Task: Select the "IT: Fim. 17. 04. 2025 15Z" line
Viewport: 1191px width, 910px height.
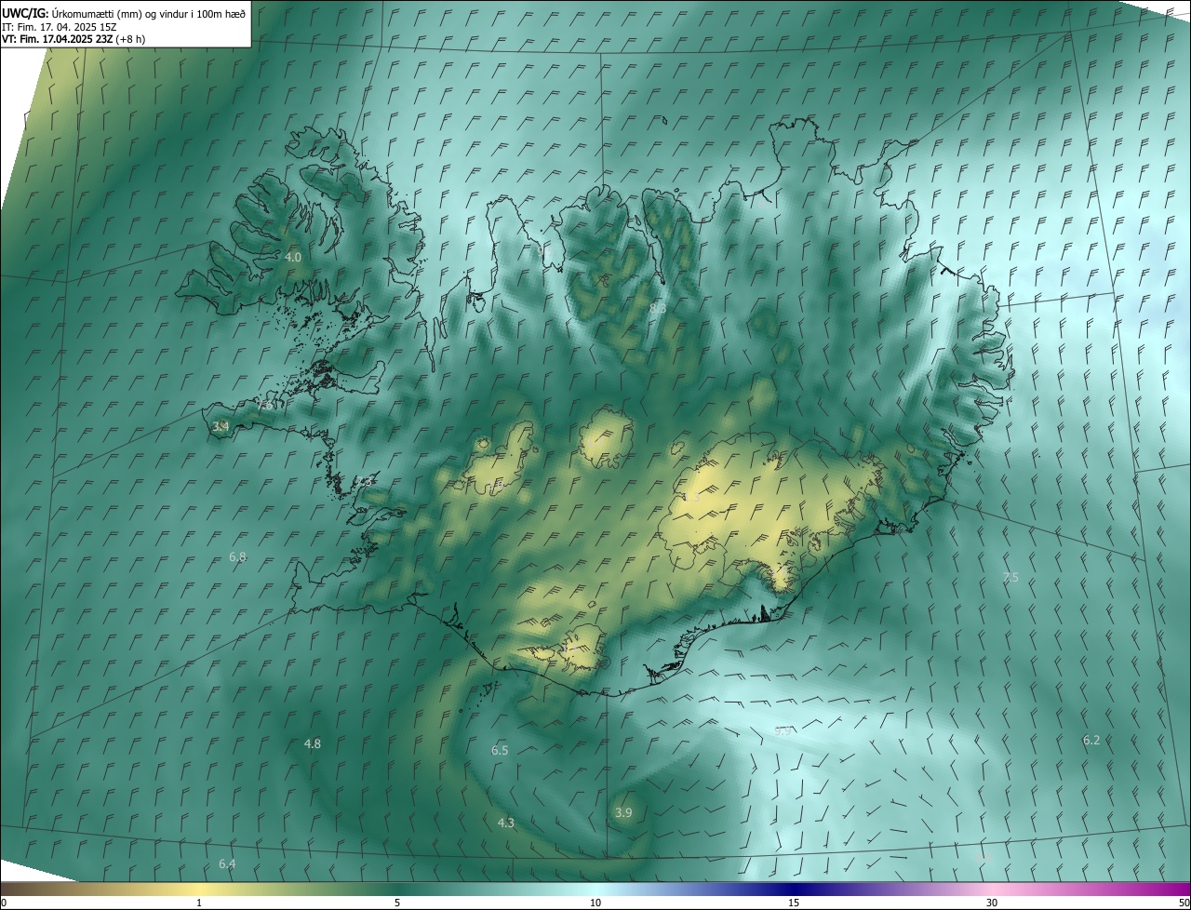Action: point(59,27)
